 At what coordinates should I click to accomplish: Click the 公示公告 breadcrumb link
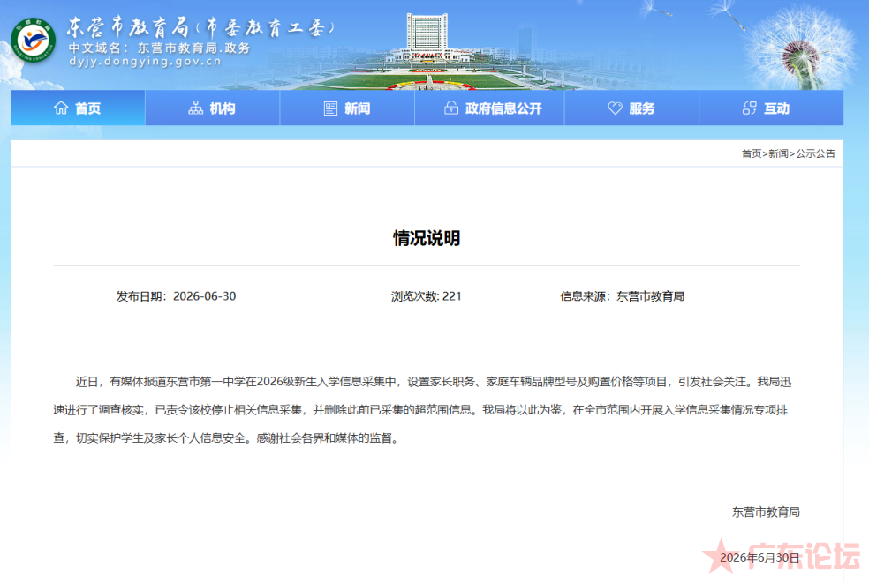[815, 153]
